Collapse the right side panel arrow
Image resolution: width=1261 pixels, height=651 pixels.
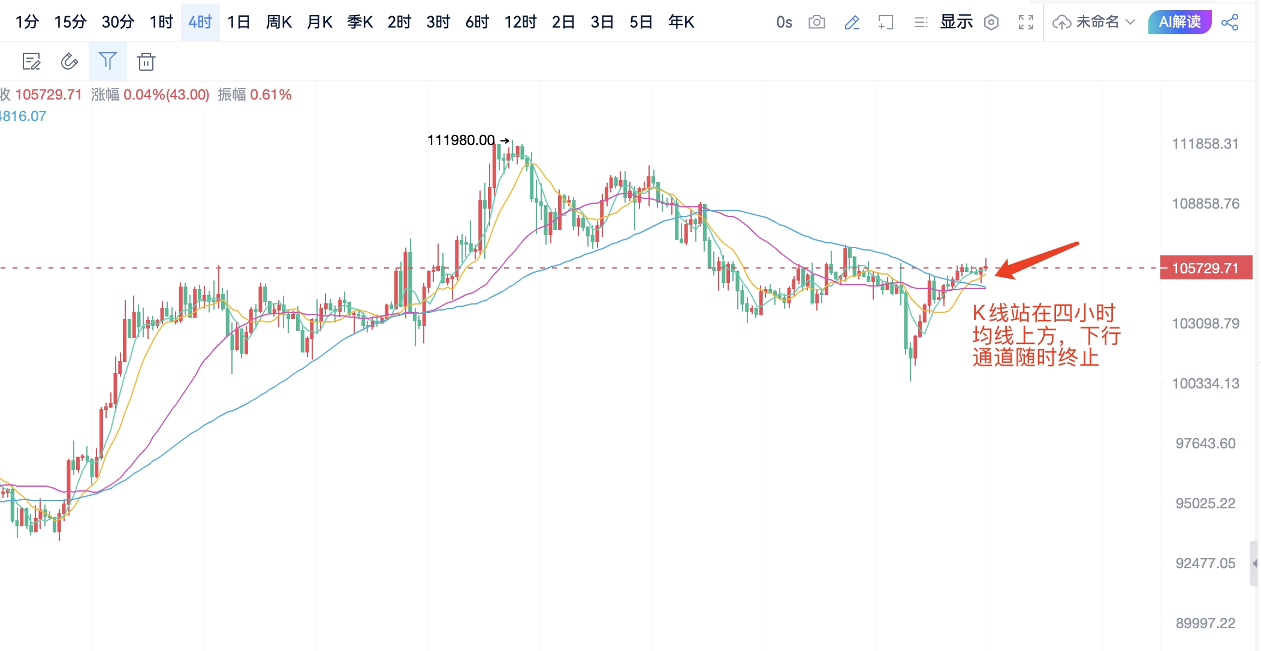[x=1254, y=563]
